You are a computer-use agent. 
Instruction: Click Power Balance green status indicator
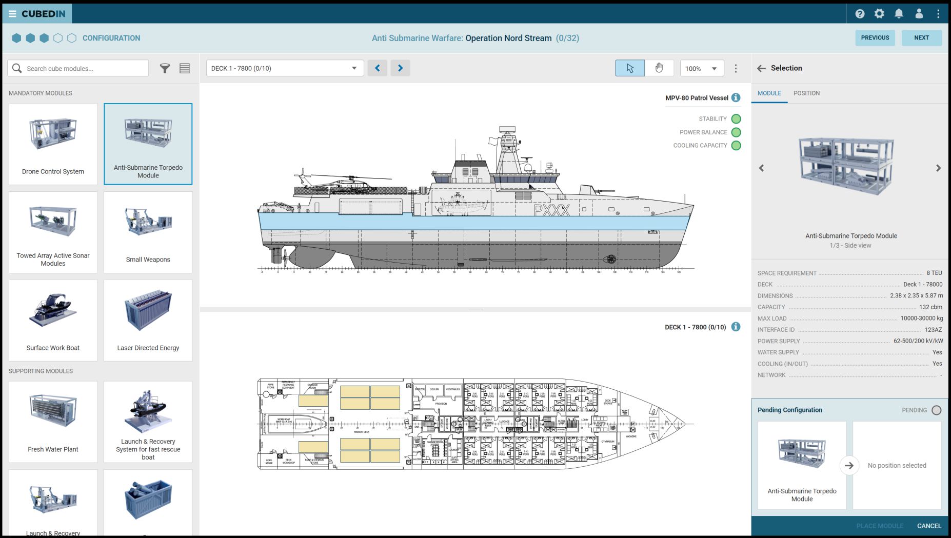point(736,132)
